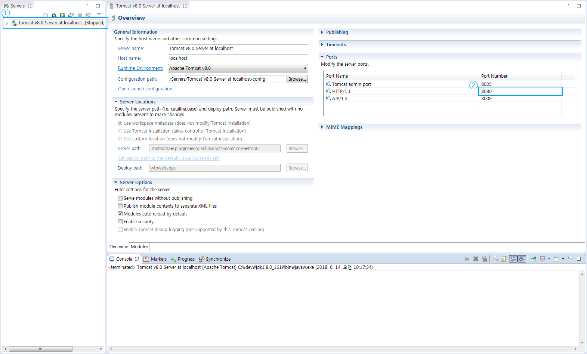Click Set deploy path to default value link

coord(169,158)
